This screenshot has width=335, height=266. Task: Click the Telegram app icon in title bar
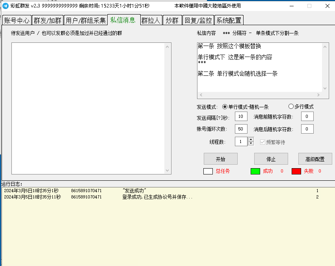coord(6,6)
